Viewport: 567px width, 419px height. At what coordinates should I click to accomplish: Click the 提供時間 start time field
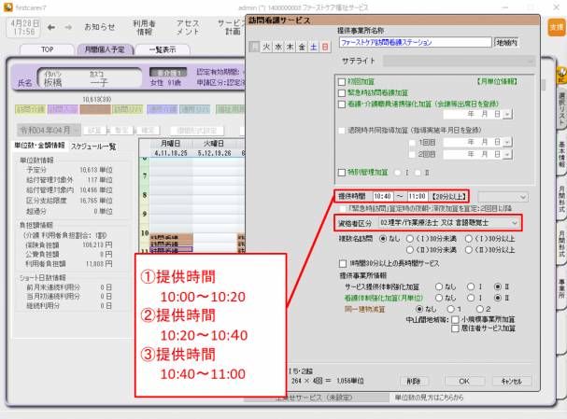pyautogui.click(x=383, y=197)
